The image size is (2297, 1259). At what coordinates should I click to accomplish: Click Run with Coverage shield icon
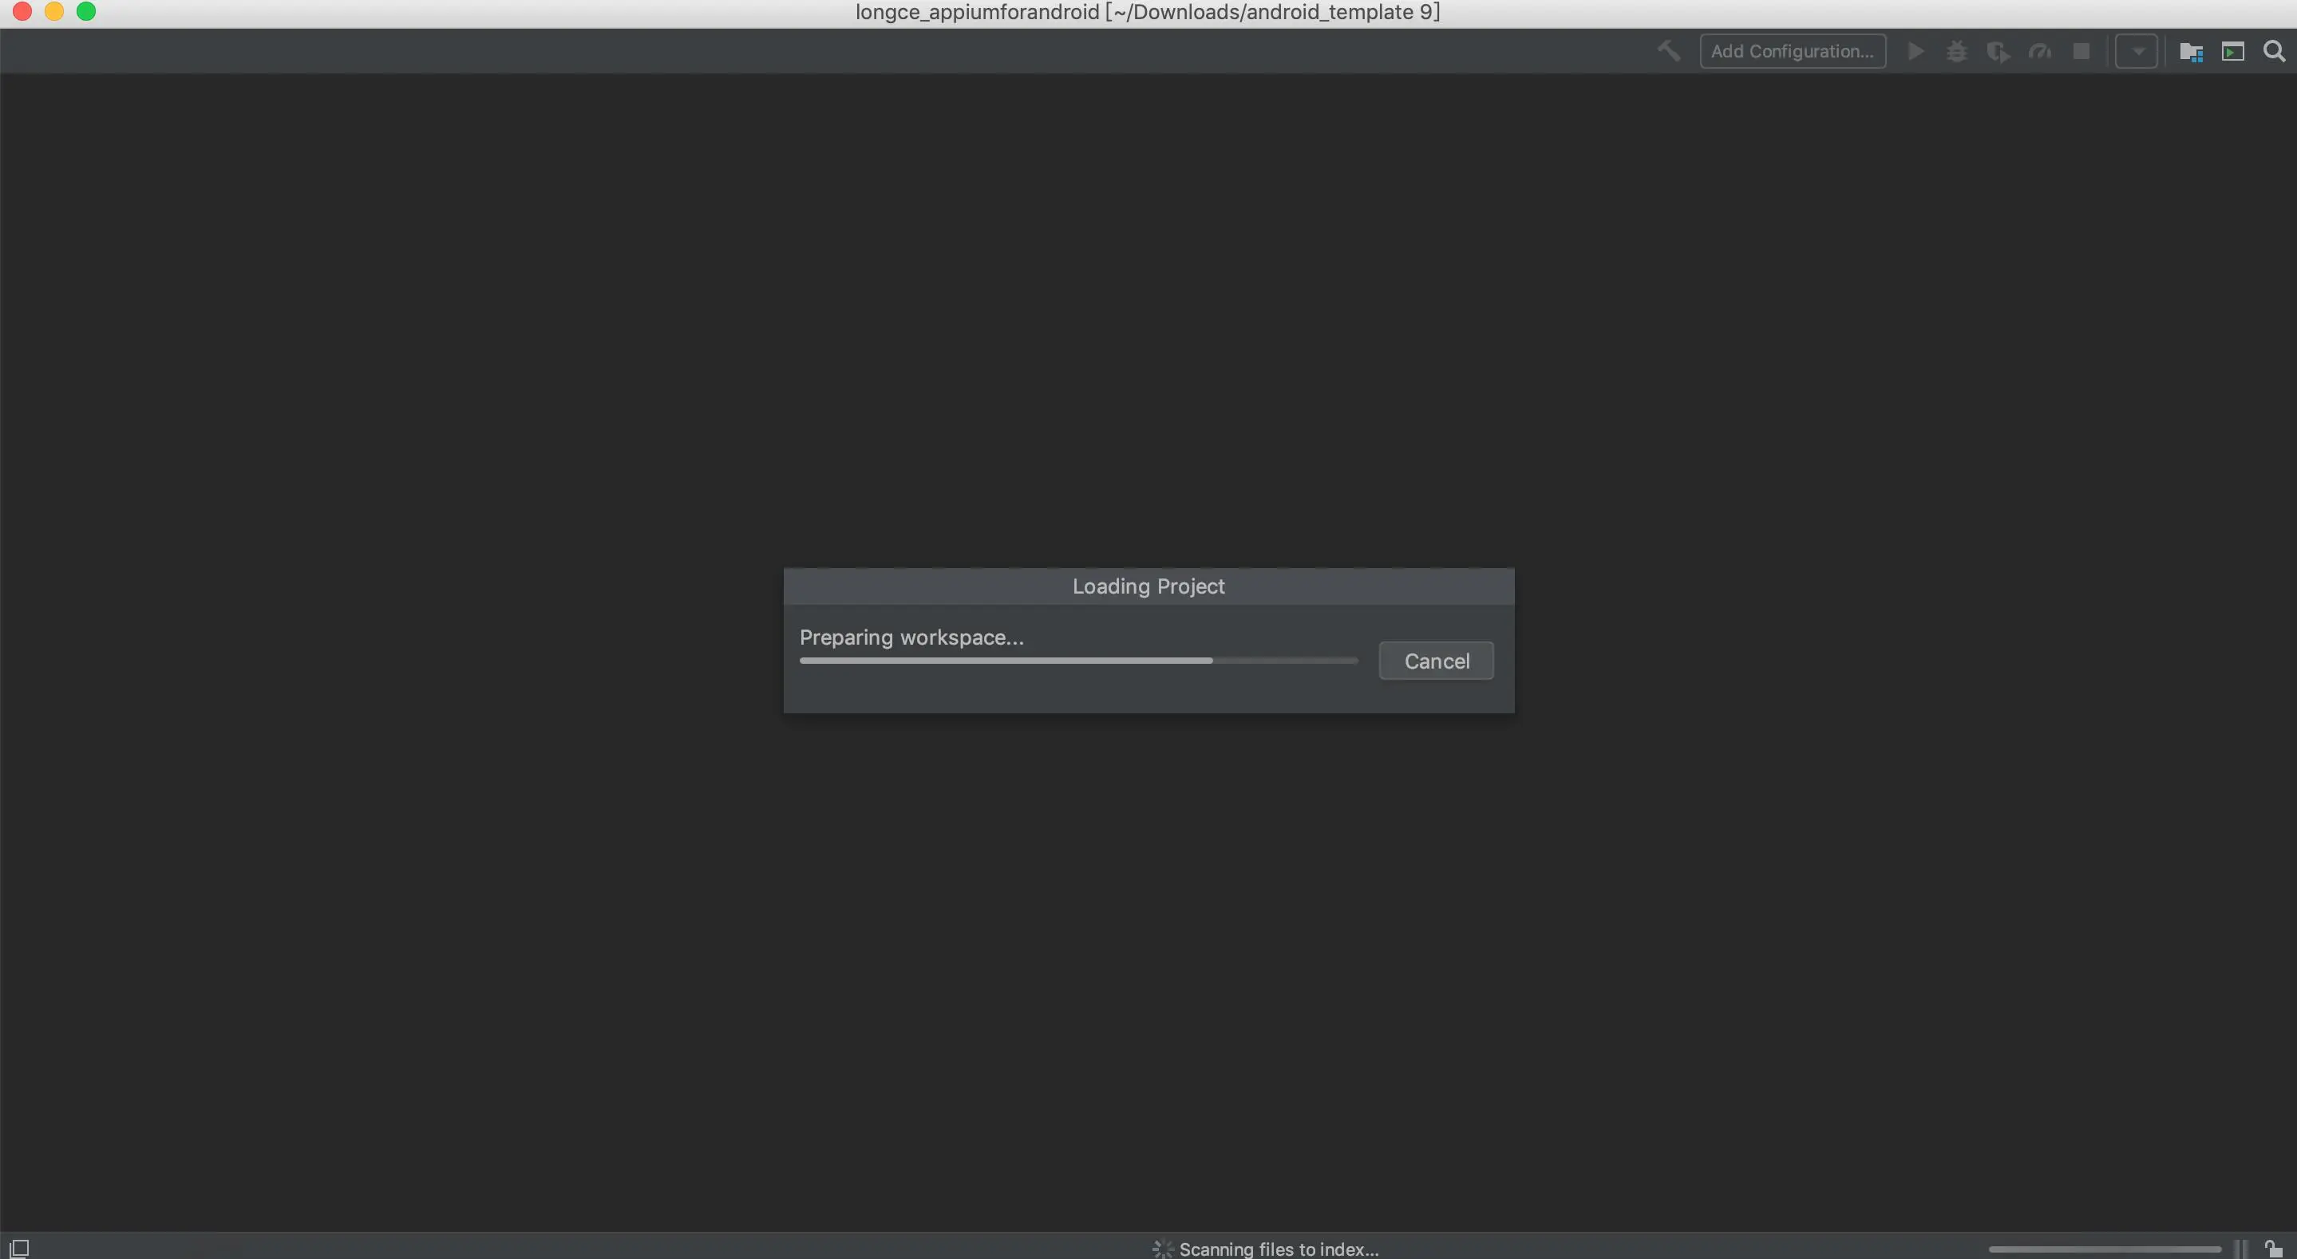point(1998,52)
